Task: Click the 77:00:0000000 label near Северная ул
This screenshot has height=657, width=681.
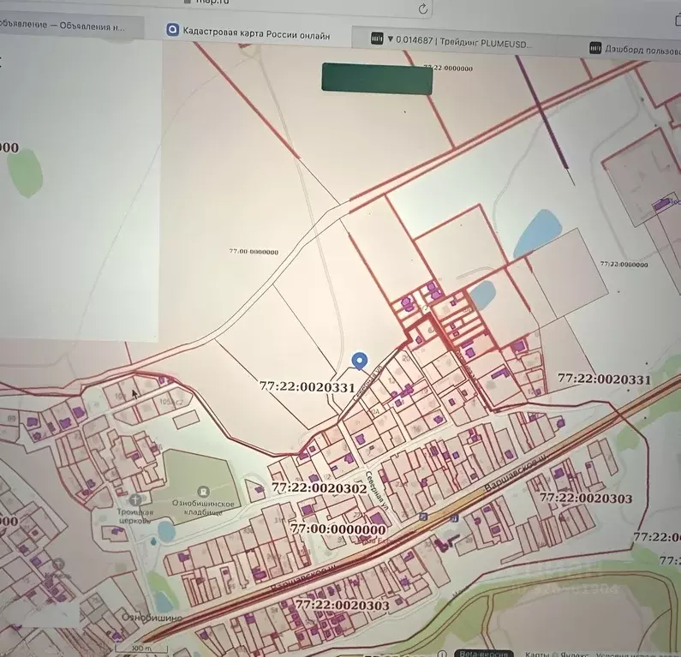Action: click(x=338, y=529)
